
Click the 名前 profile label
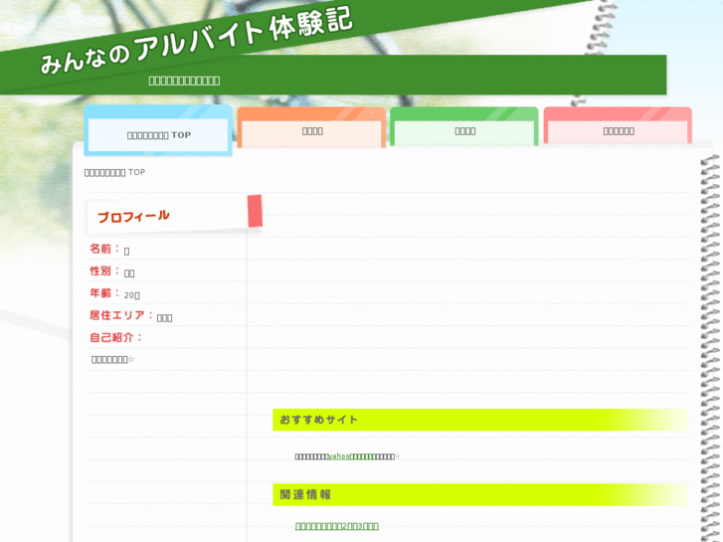104,249
